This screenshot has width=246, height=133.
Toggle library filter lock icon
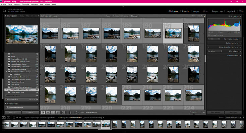click(204, 16)
